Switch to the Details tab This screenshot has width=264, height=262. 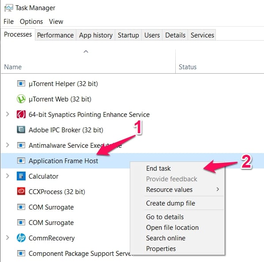pos(175,35)
